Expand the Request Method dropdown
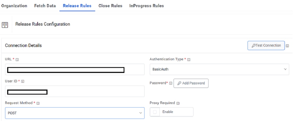The width and height of the screenshot is (295, 121). (x=75, y=113)
